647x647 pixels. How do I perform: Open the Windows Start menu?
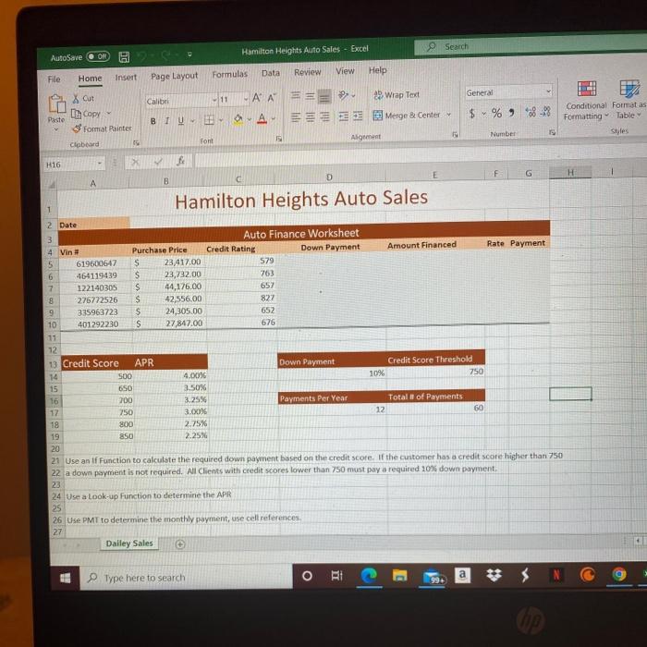click(65, 578)
